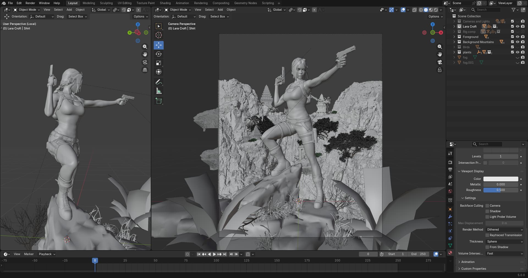
Task: Select the Move tool in toolbar
Action: pos(159,45)
